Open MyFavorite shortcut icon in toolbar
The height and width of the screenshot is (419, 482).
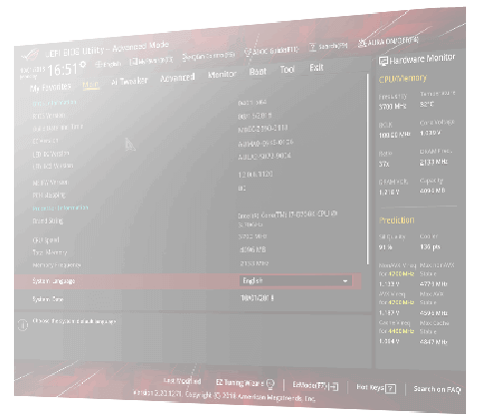pyautogui.click(x=133, y=62)
